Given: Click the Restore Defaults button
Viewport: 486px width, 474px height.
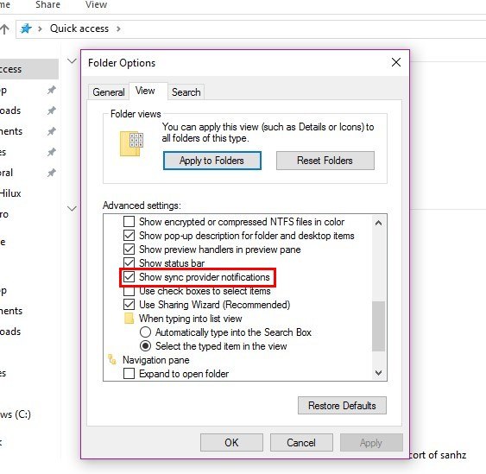Looking at the screenshot, I should [x=342, y=406].
